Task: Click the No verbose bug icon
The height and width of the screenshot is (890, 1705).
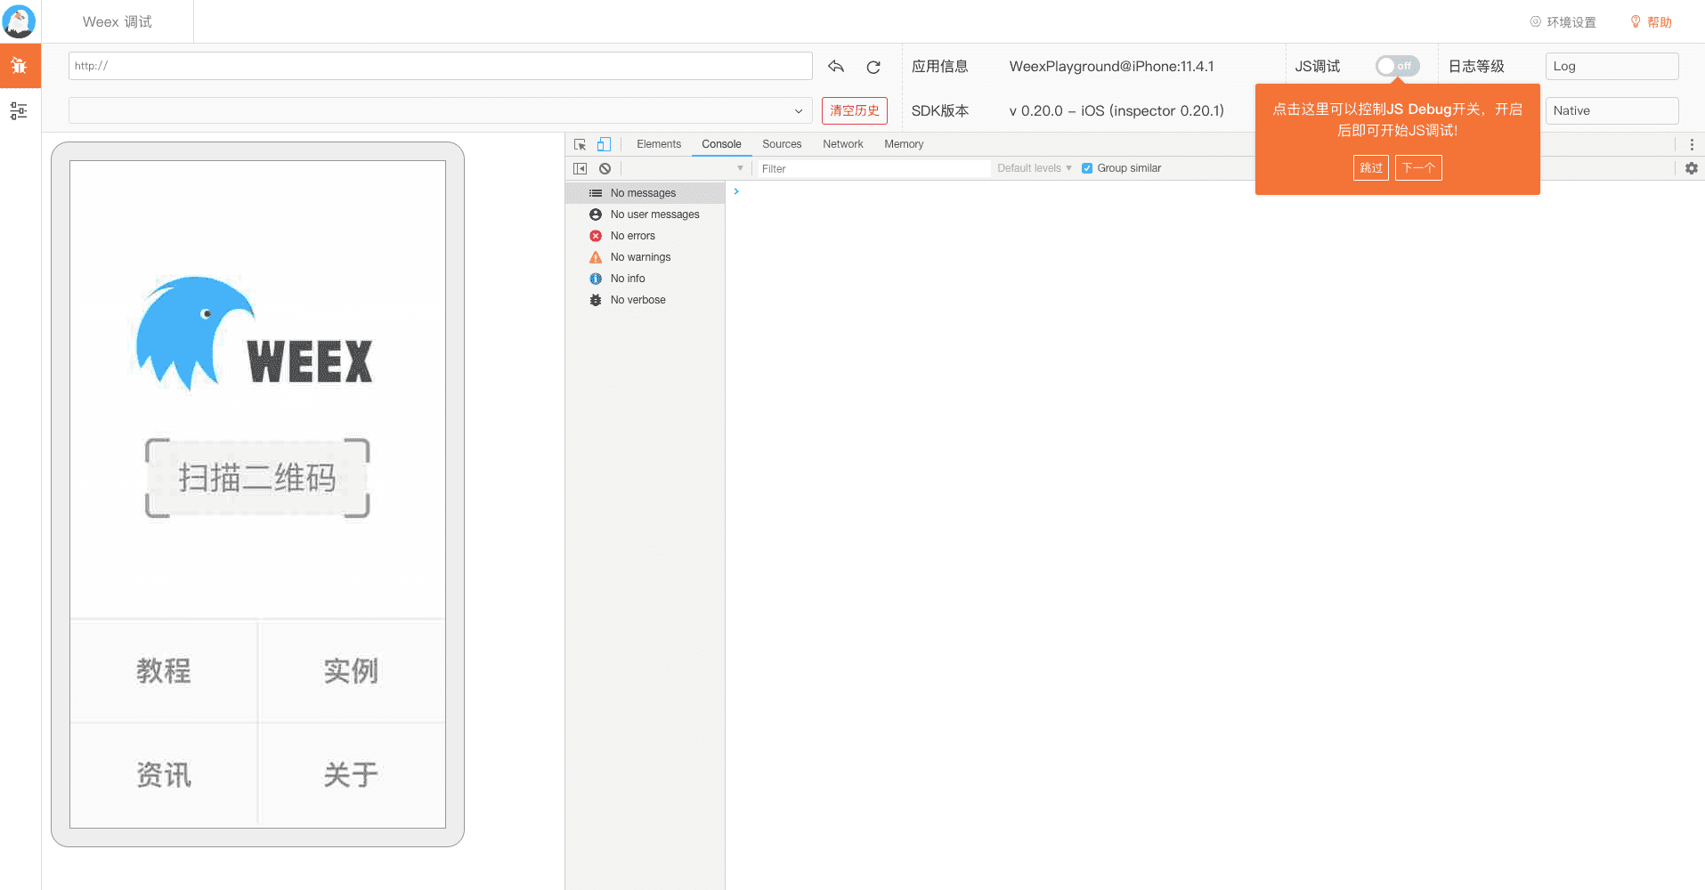Action: pyautogui.click(x=596, y=300)
